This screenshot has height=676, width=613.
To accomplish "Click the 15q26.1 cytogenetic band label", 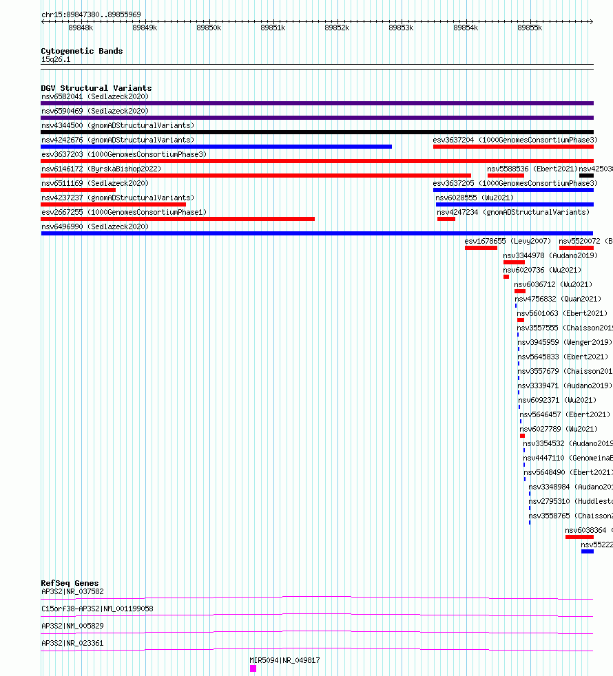I will (56, 59).
